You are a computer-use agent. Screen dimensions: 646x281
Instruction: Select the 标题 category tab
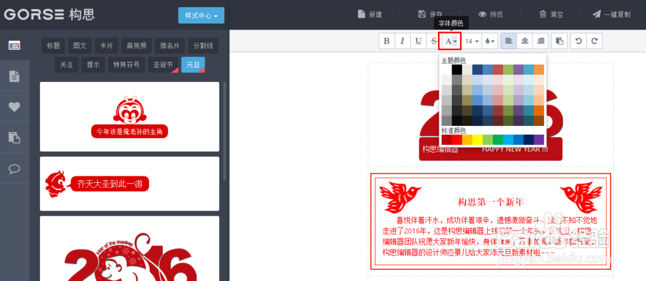(x=54, y=46)
